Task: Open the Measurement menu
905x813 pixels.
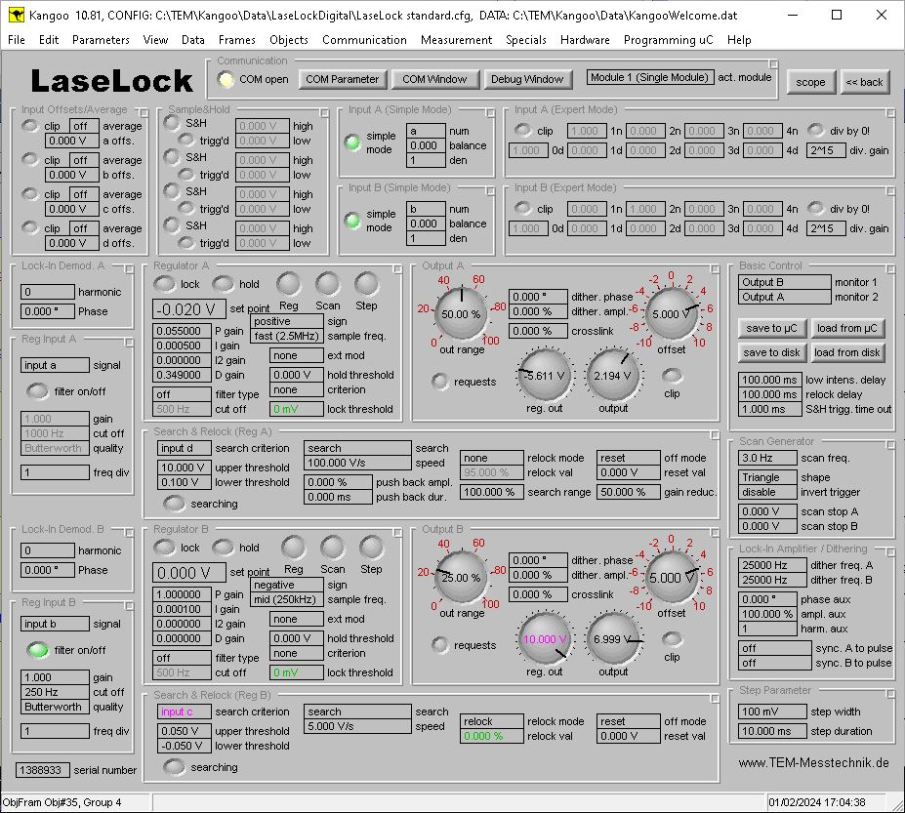Action: tap(456, 40)
